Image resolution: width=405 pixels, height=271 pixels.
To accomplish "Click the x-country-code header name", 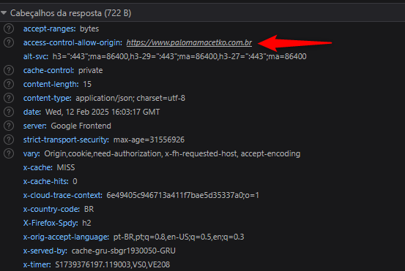I will (x=51, y=210).
